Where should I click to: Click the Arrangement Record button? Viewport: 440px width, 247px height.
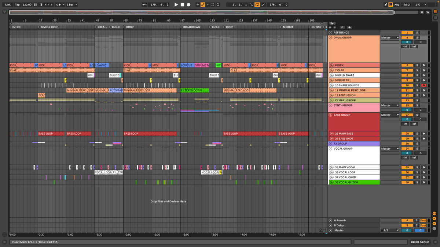[x=188, y=5]
